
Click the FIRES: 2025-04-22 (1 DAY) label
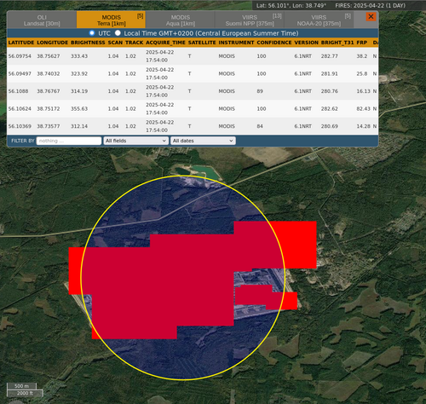(370, 6)
